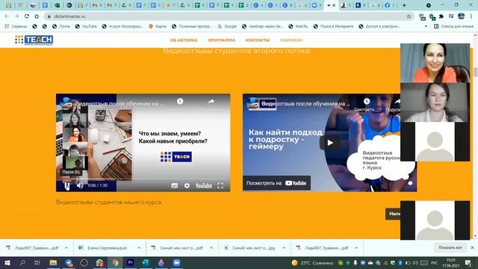This screenshot has width=478, height=269.
Task: Open the 'Карты' bookmark
Action: [158, 27]
